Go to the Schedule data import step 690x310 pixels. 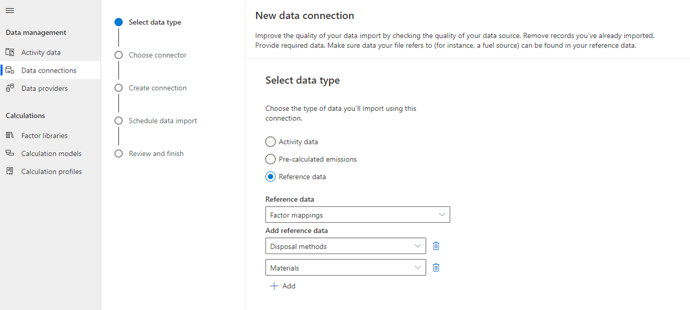click(x=163, y=121)
